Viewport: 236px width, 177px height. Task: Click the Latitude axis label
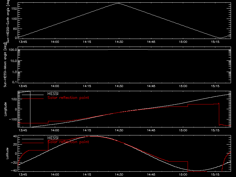(x=7, y=153)
